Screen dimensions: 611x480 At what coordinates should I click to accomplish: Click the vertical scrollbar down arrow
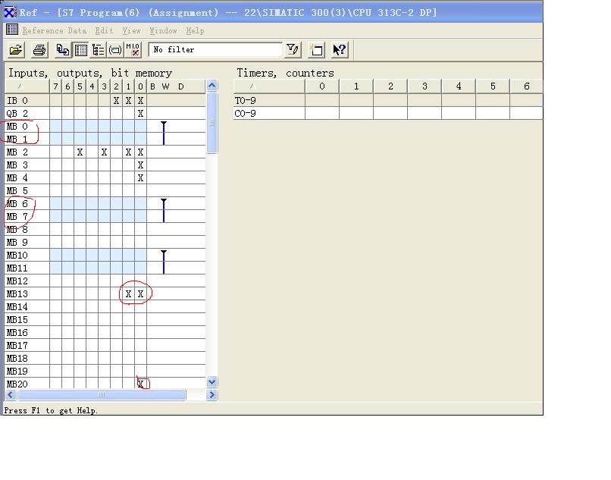(211, 381)
